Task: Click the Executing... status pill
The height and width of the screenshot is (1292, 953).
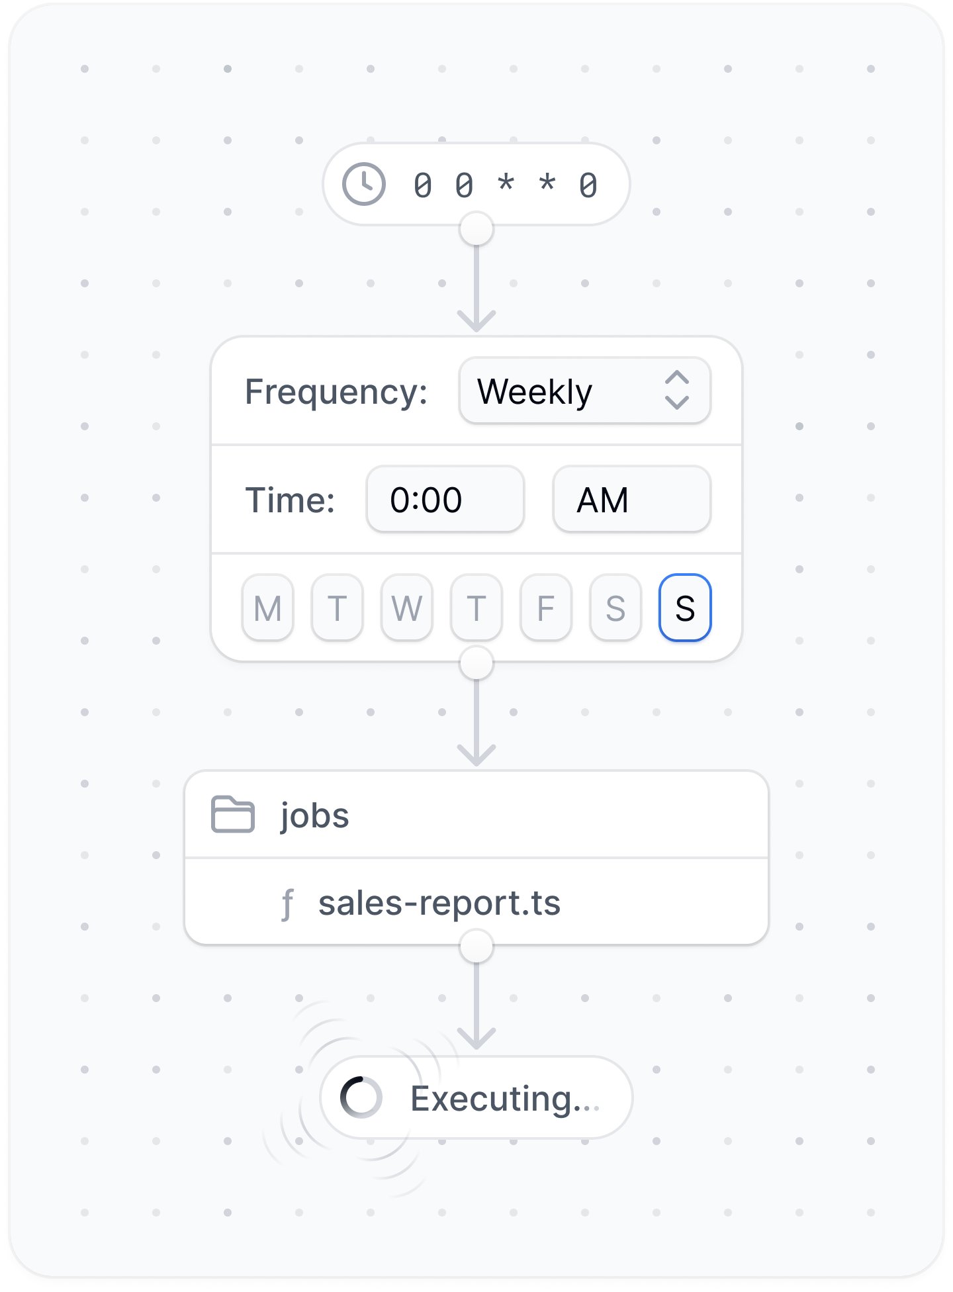Action: click(476, 1097)
